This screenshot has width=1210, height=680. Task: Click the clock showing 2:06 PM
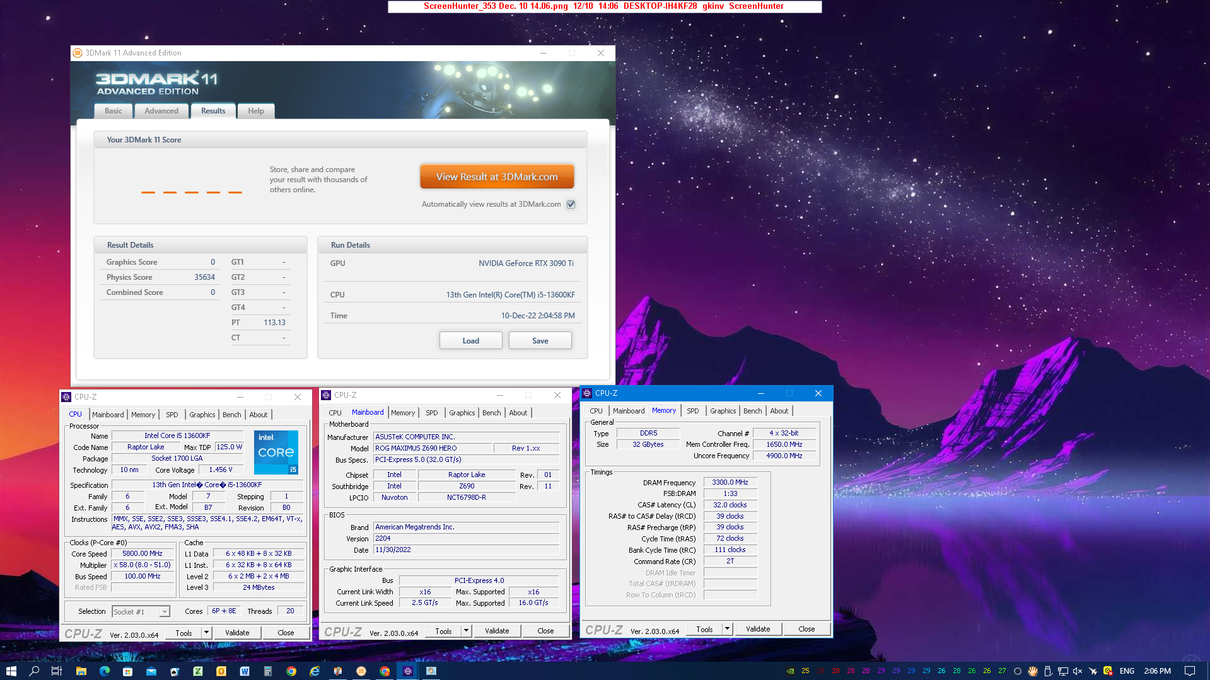[x=1158, y=671]
